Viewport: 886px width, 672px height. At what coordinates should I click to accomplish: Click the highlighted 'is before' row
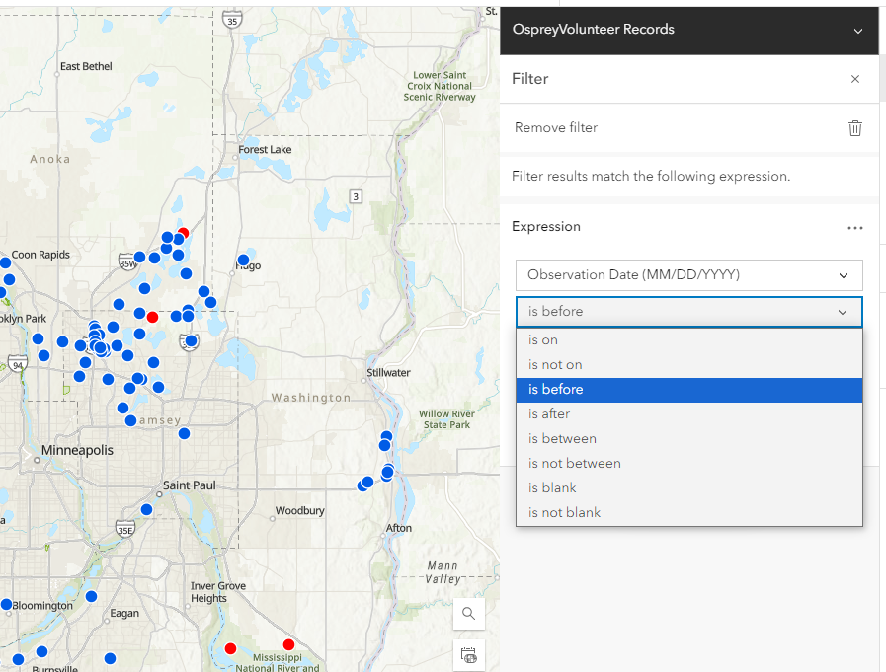click(x=688, y=390)
